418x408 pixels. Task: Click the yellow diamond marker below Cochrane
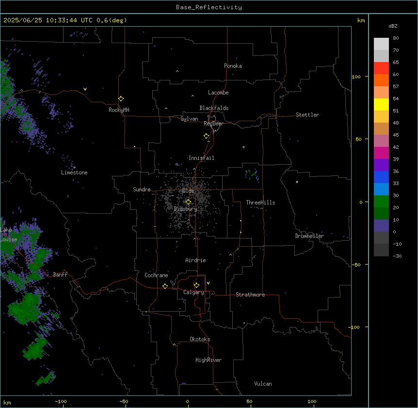(x=165, y=286)
